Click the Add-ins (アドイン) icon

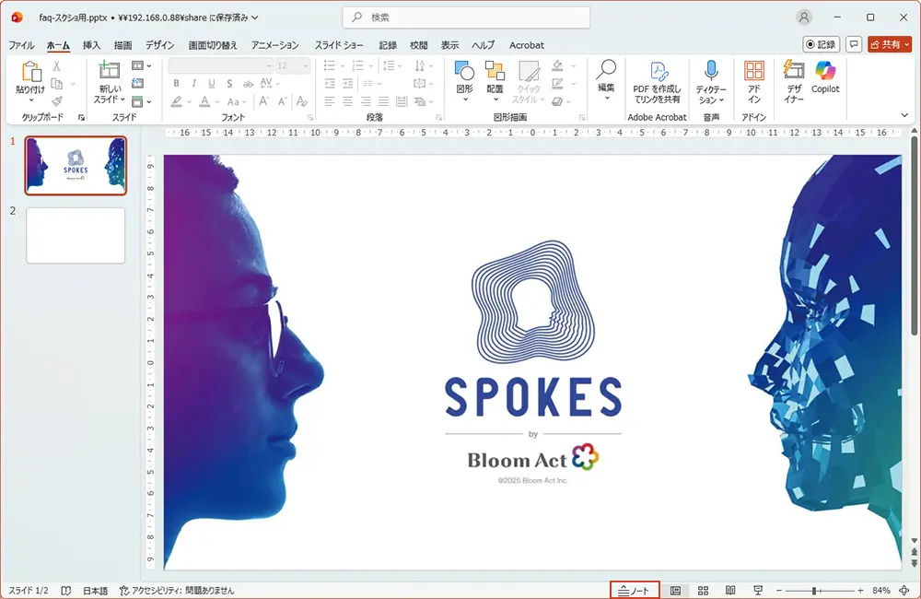[754, 80]
